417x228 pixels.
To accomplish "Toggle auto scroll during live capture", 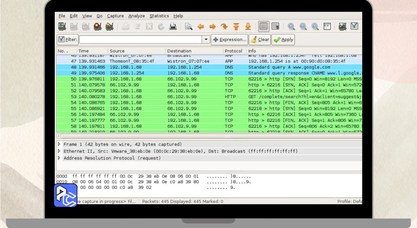I will tap(275, 26).
